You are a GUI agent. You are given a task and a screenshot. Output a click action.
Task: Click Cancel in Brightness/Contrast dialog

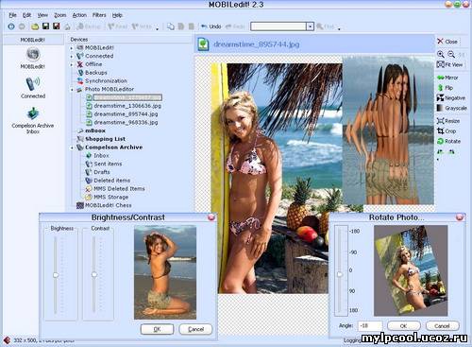(195, 329)
